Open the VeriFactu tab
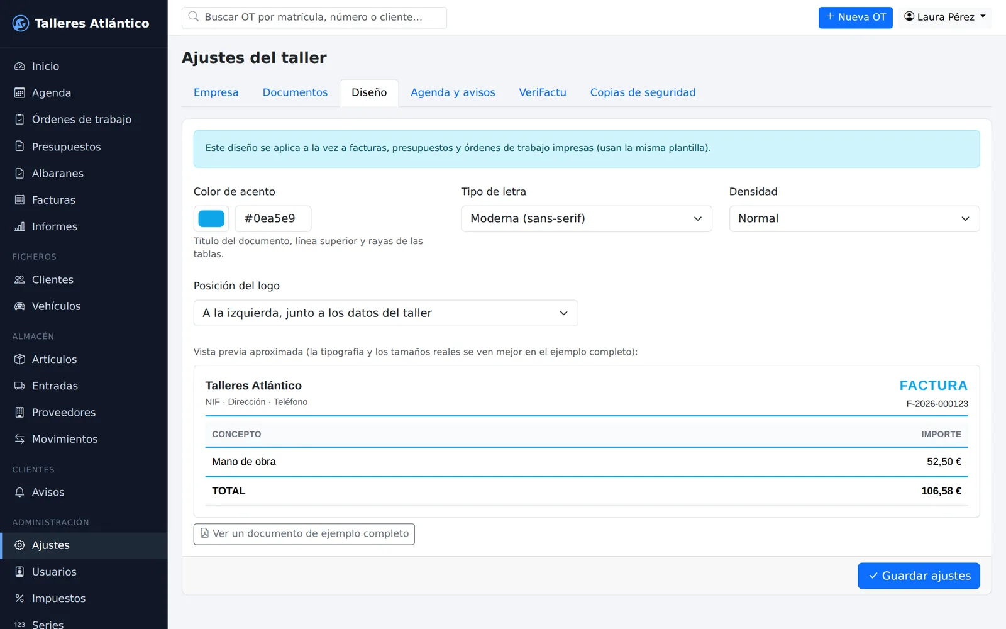The image size is (1006, 629). [x=543, y=92]
